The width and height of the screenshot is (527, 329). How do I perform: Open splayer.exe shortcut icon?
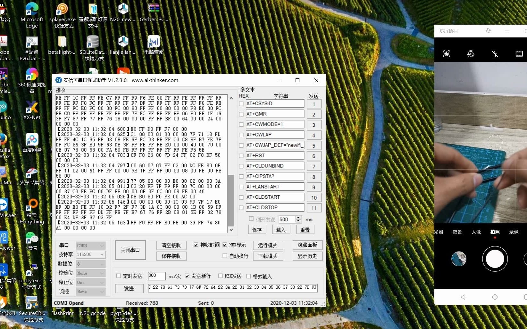pos(62,15)
